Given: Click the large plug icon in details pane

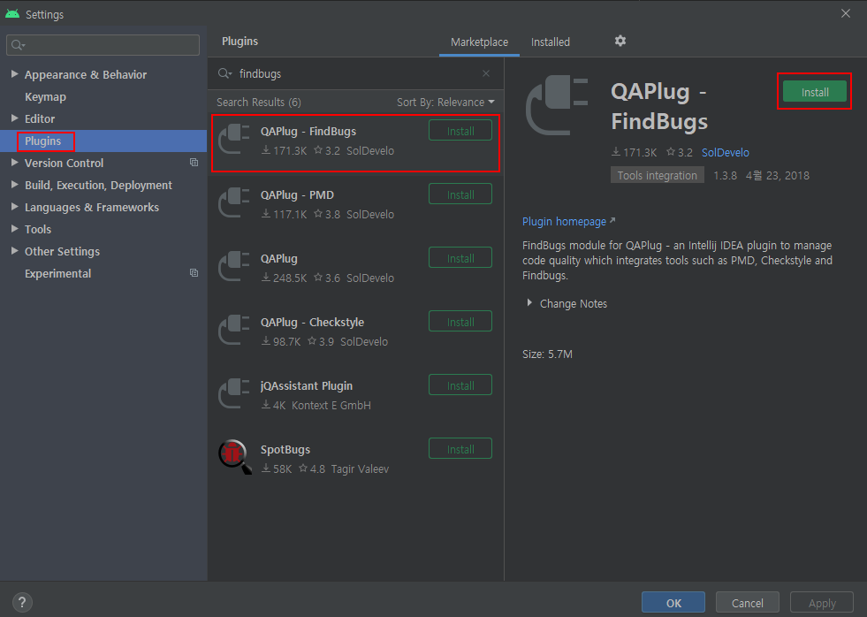Looking at the screenshot, I should 557,106.
